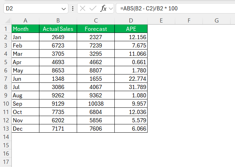Select the Oct cell
This screenshot has width=235, height=167.
coord(25,112)
